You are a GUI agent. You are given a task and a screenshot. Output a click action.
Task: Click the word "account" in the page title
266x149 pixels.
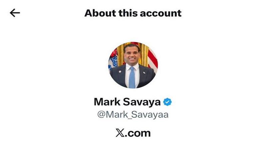coord(161,14)
